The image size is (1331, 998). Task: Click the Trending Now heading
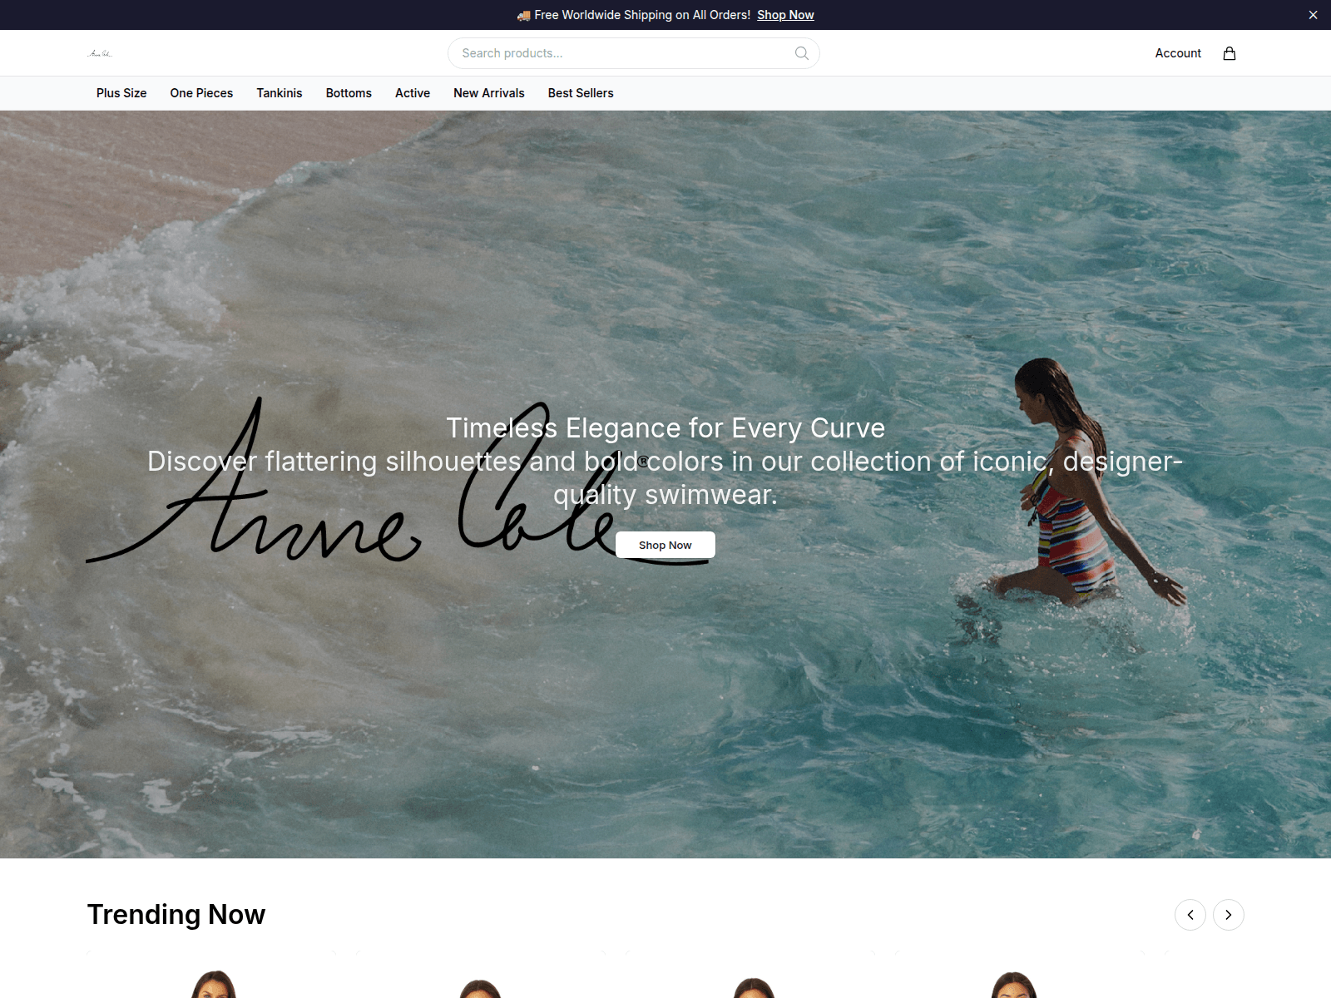click(x=176, y=915)
